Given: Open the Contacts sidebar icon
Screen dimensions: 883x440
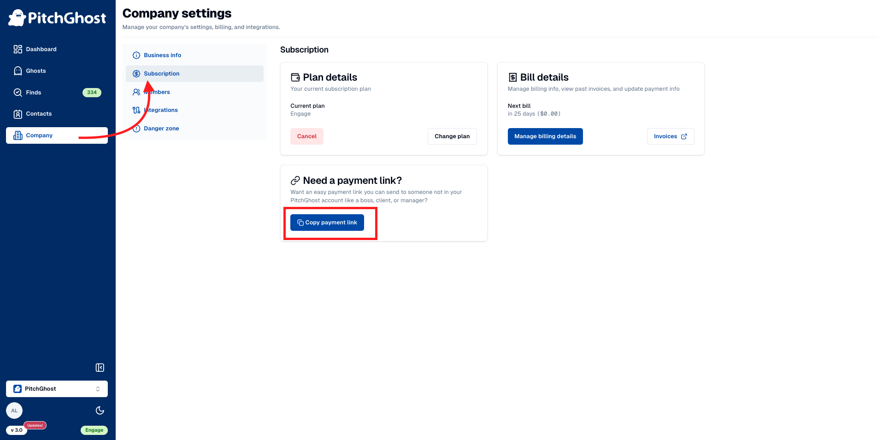Looking at the screenshot, I should (x=18, y=114).
